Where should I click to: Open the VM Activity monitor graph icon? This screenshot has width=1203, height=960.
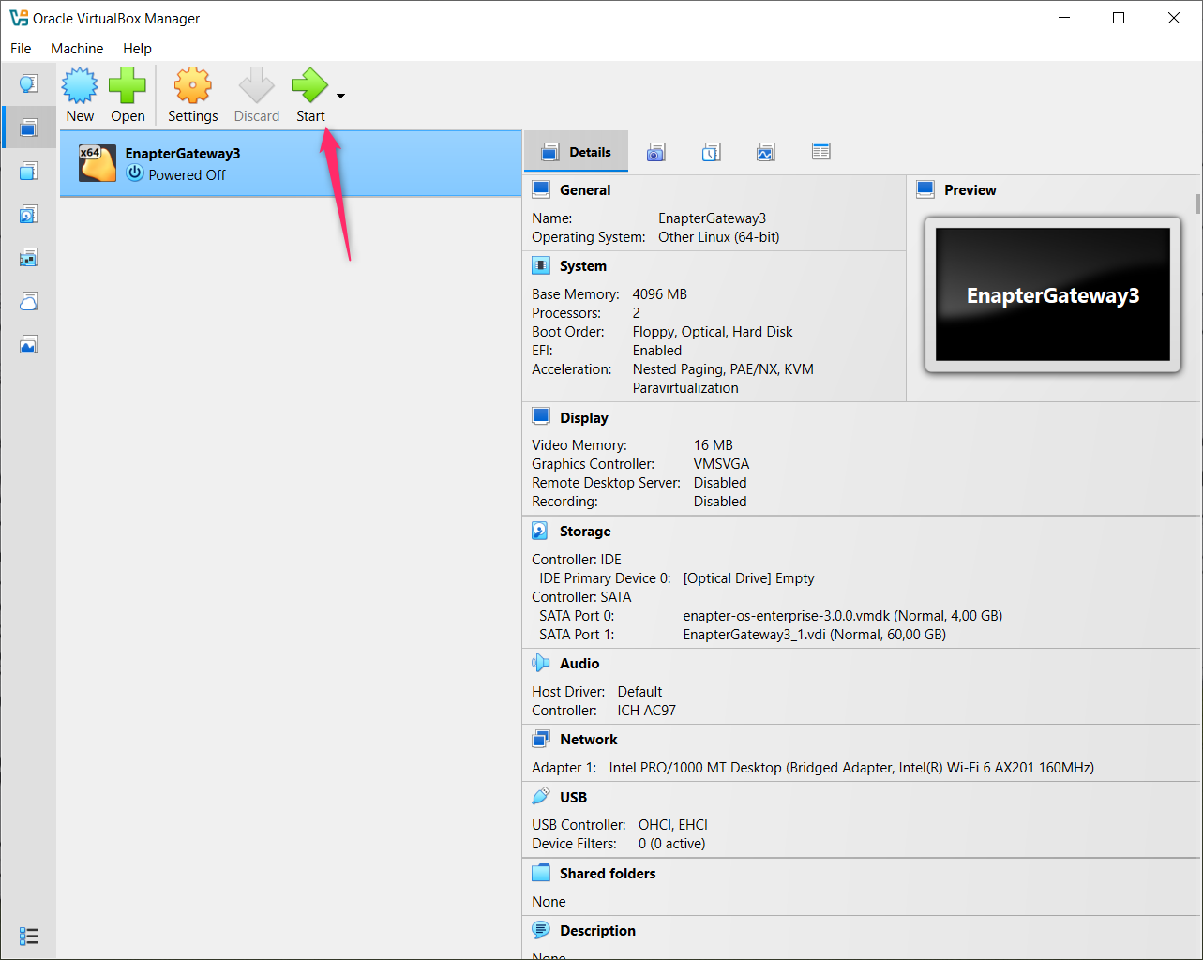click(x=765, y=151)
